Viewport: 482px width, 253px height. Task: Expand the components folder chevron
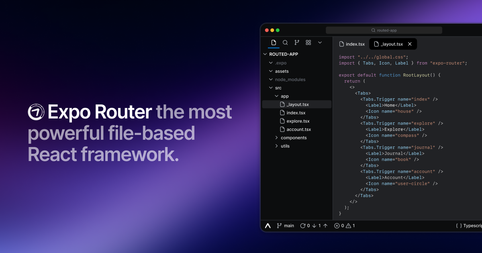point(276,138)
